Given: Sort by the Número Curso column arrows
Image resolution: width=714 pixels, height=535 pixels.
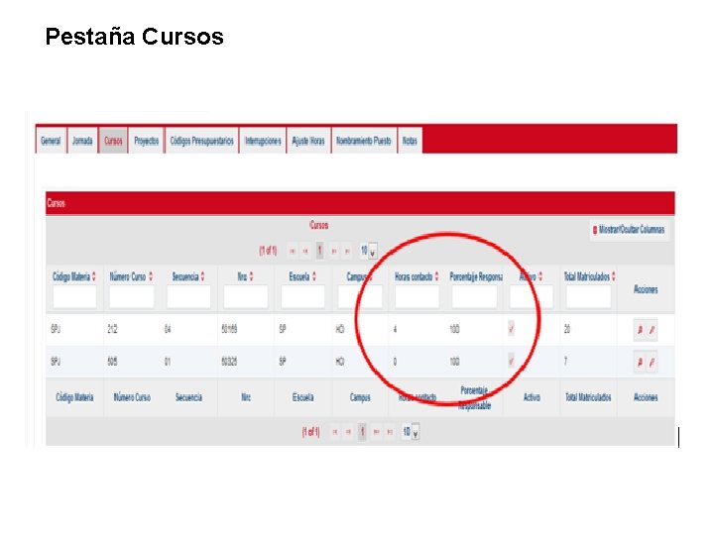Looking at the screenshot, I should [151, 276].
